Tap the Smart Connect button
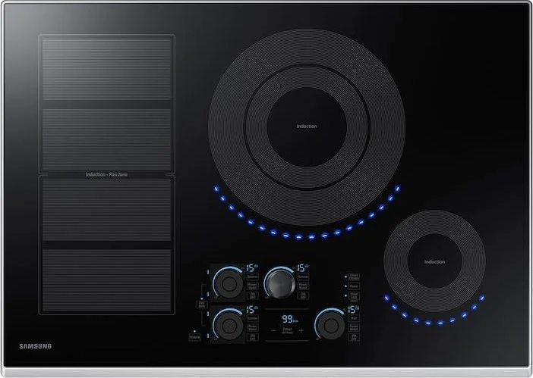The image size is (533, 378). (354, 276)
